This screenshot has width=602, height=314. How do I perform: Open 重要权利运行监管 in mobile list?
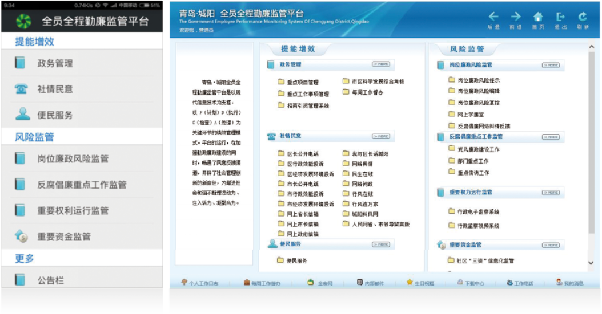(82, 211)
